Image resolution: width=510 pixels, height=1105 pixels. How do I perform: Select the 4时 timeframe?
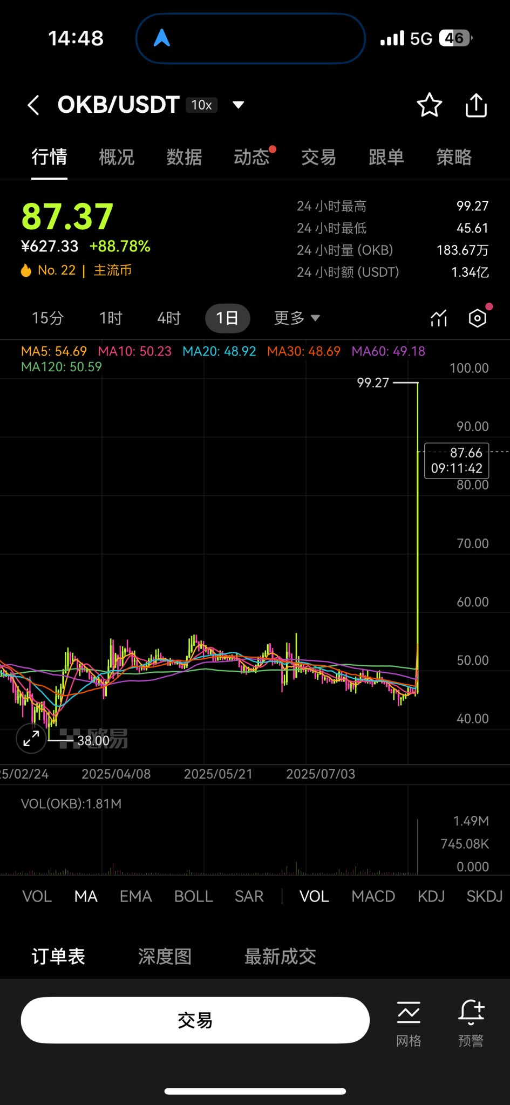tap(169, 318)
